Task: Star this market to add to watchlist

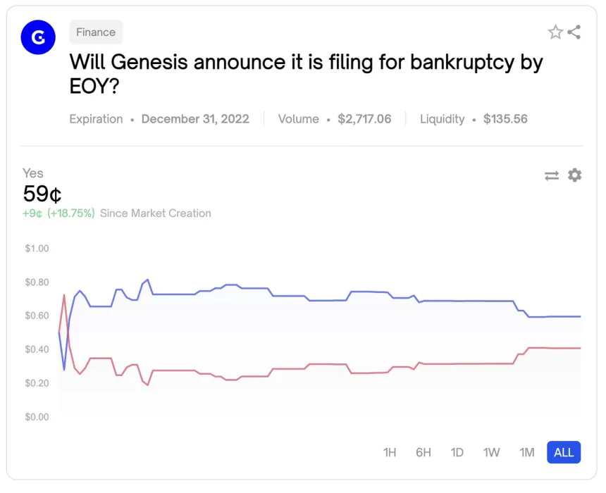Action: (x=555, y=32)
